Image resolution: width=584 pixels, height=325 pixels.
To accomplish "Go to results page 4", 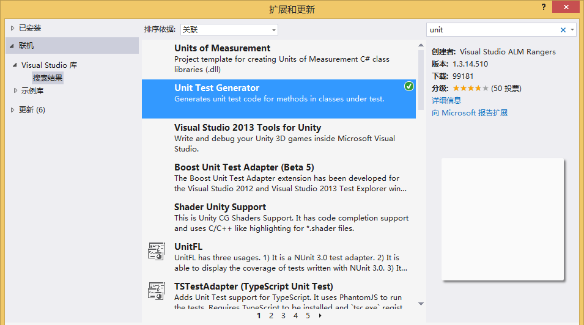I will [x=296, y=316].
